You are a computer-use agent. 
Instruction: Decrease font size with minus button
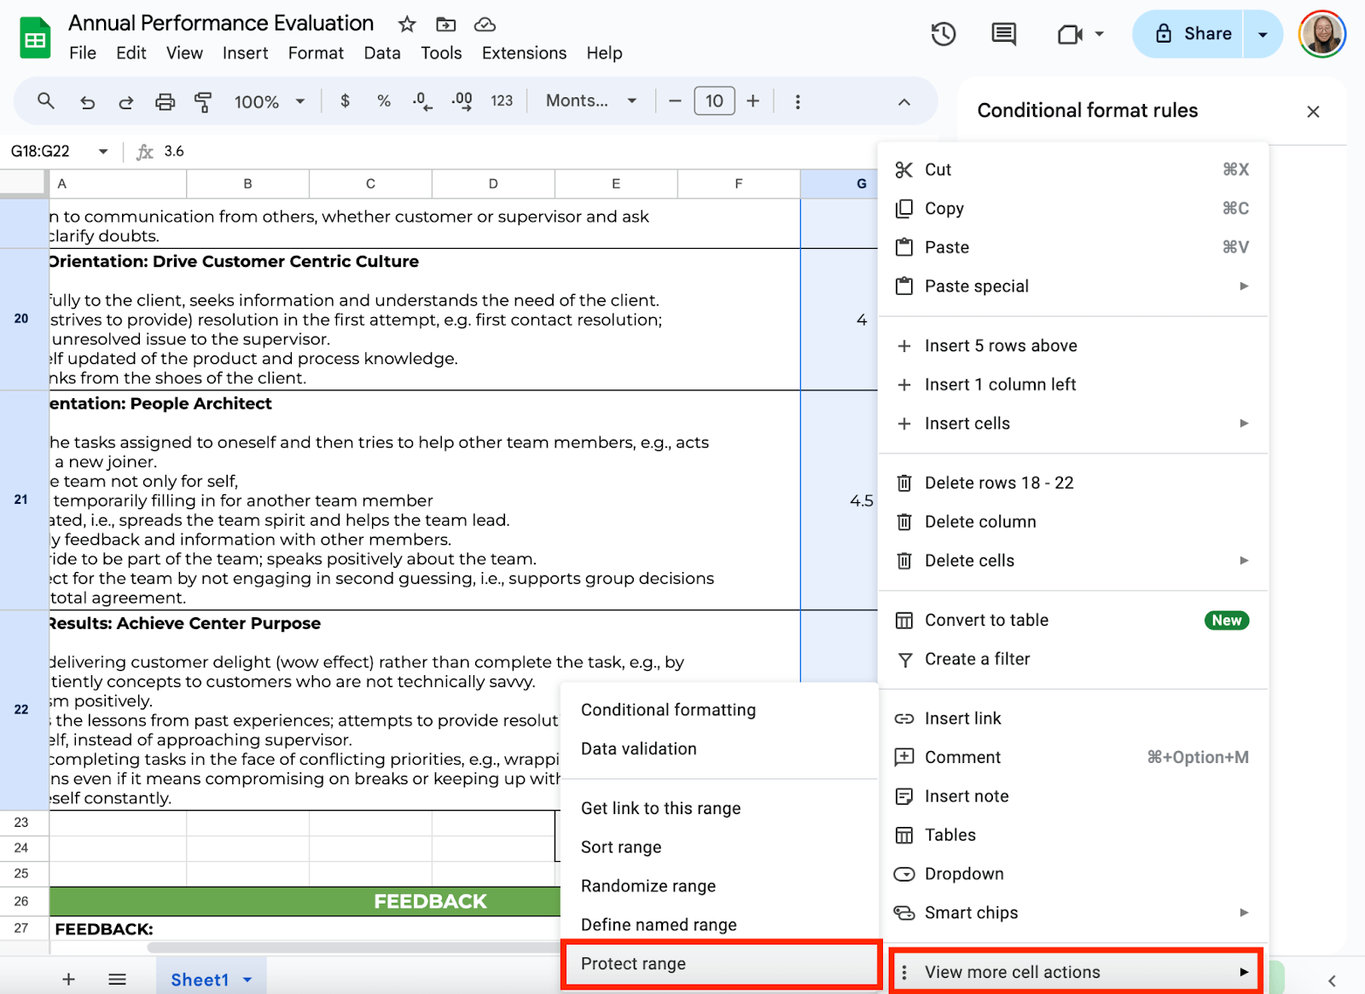675,101
